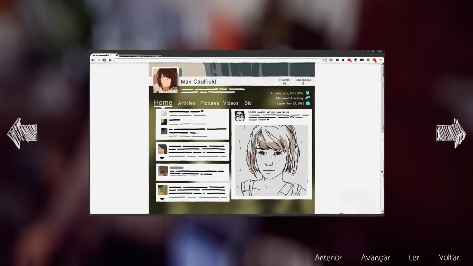Click the glasses avatar of the sketch poster
The image size is (473, 266).
pyautogui.click(x=240, y=115)
